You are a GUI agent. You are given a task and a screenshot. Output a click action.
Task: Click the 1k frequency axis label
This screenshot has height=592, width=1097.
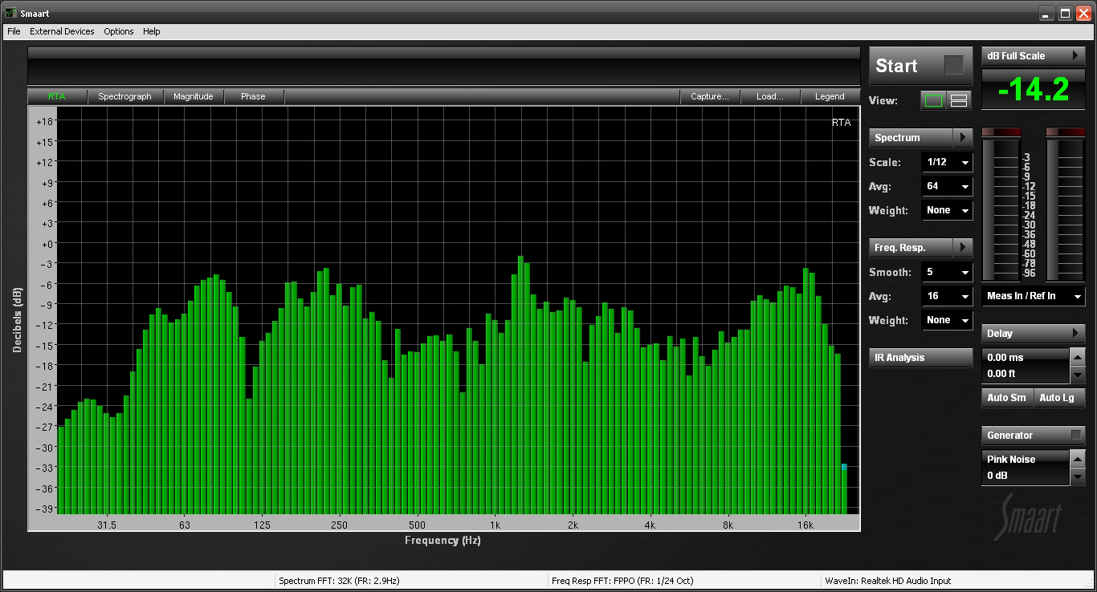click(x=495, y=525)
